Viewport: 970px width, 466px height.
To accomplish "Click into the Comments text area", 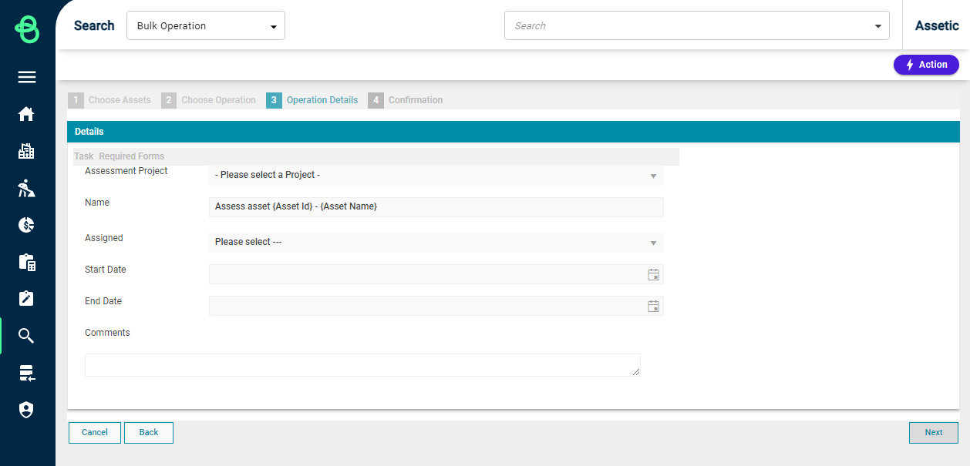I will [x=362, y=365].
